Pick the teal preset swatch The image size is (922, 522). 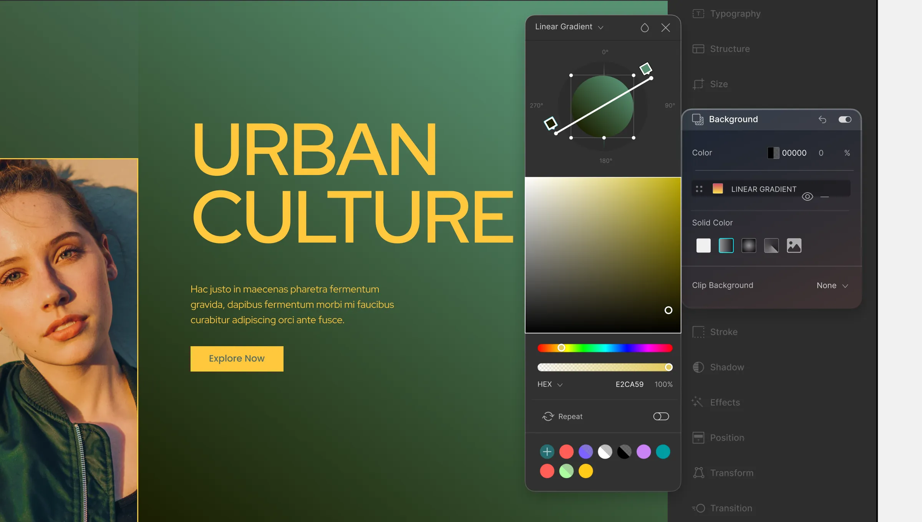coord(663,452)
